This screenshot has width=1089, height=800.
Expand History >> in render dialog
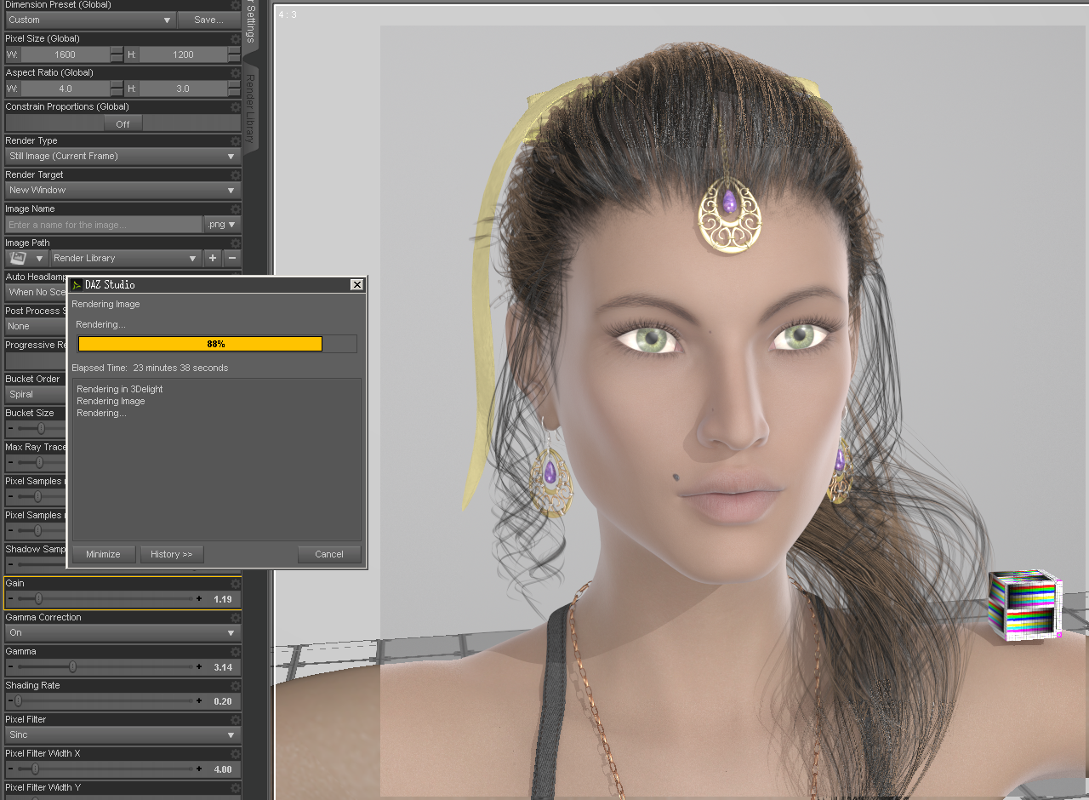click(172, 554)
